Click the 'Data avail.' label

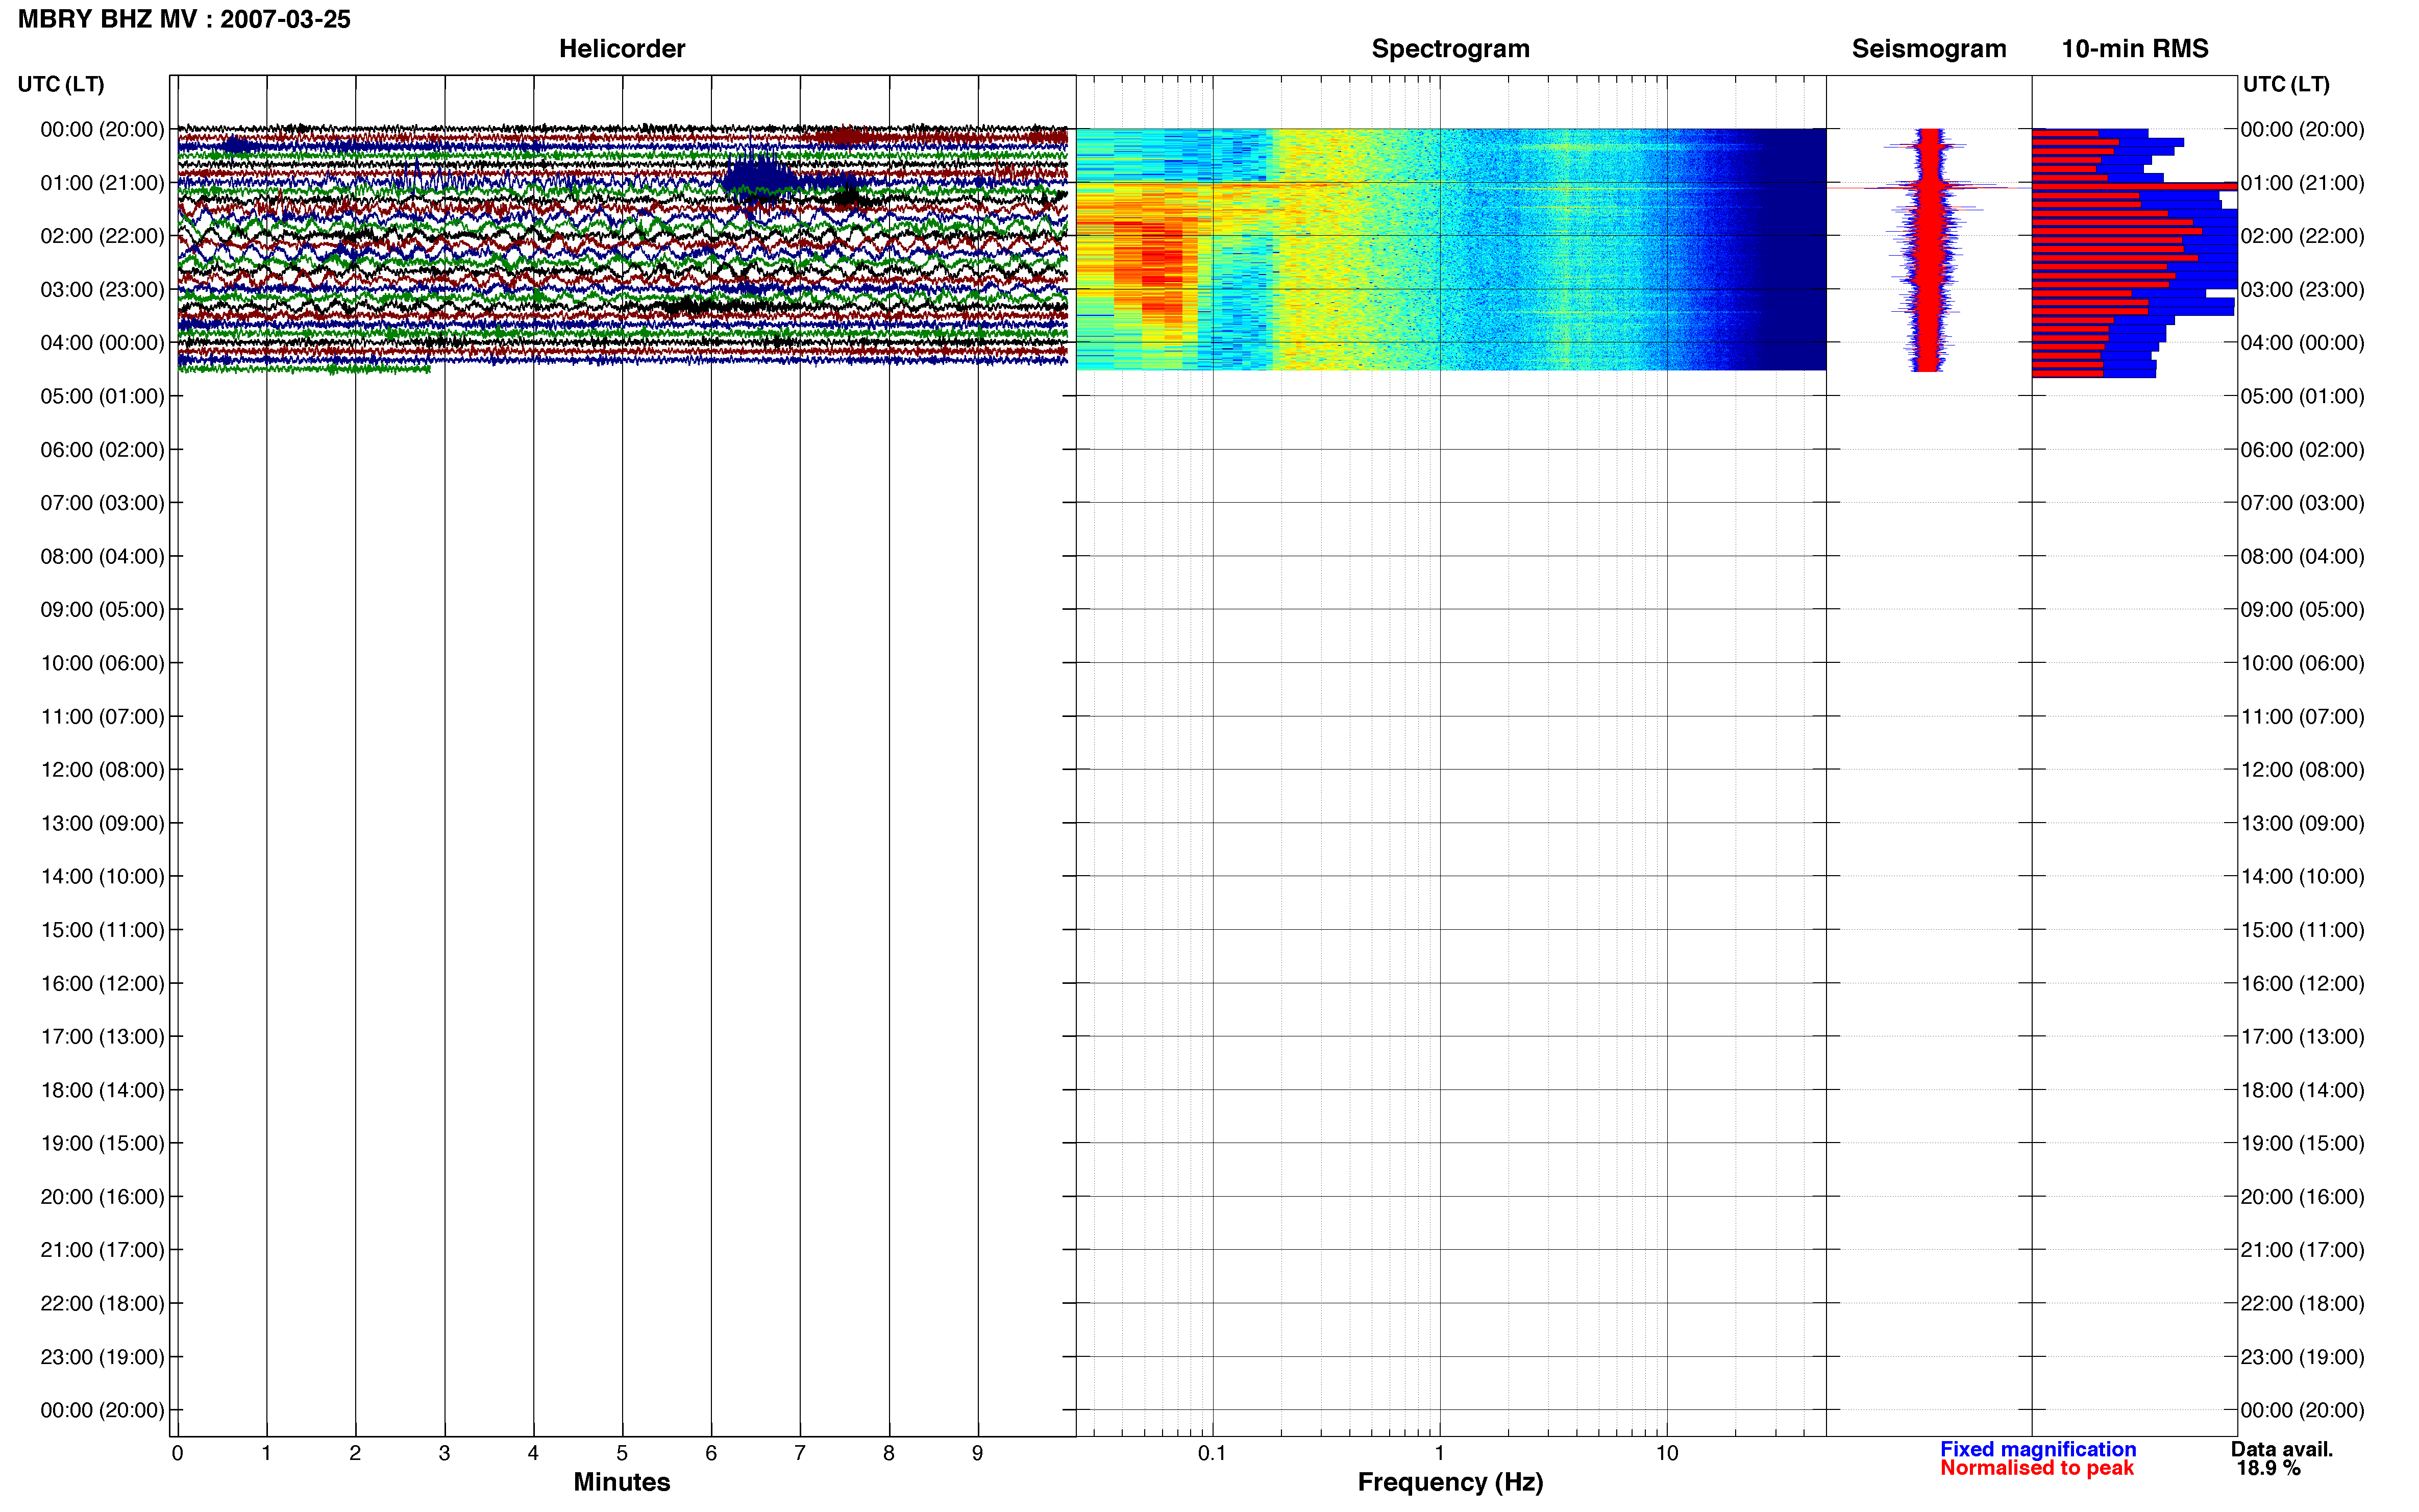point(2281,1449)
